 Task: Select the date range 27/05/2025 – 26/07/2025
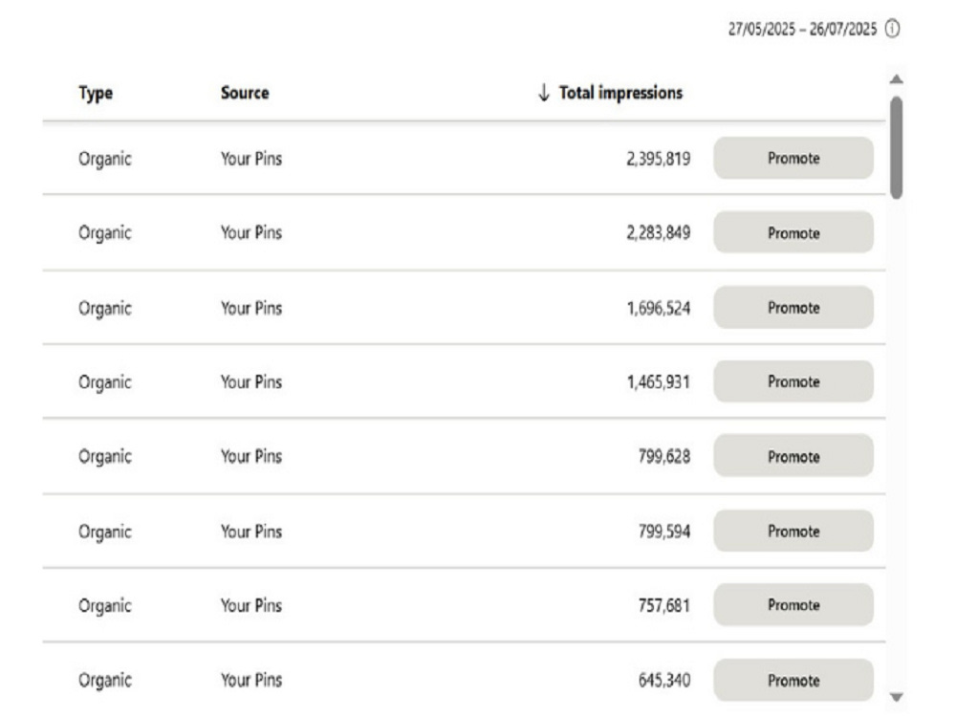click(x=802, y=30)
